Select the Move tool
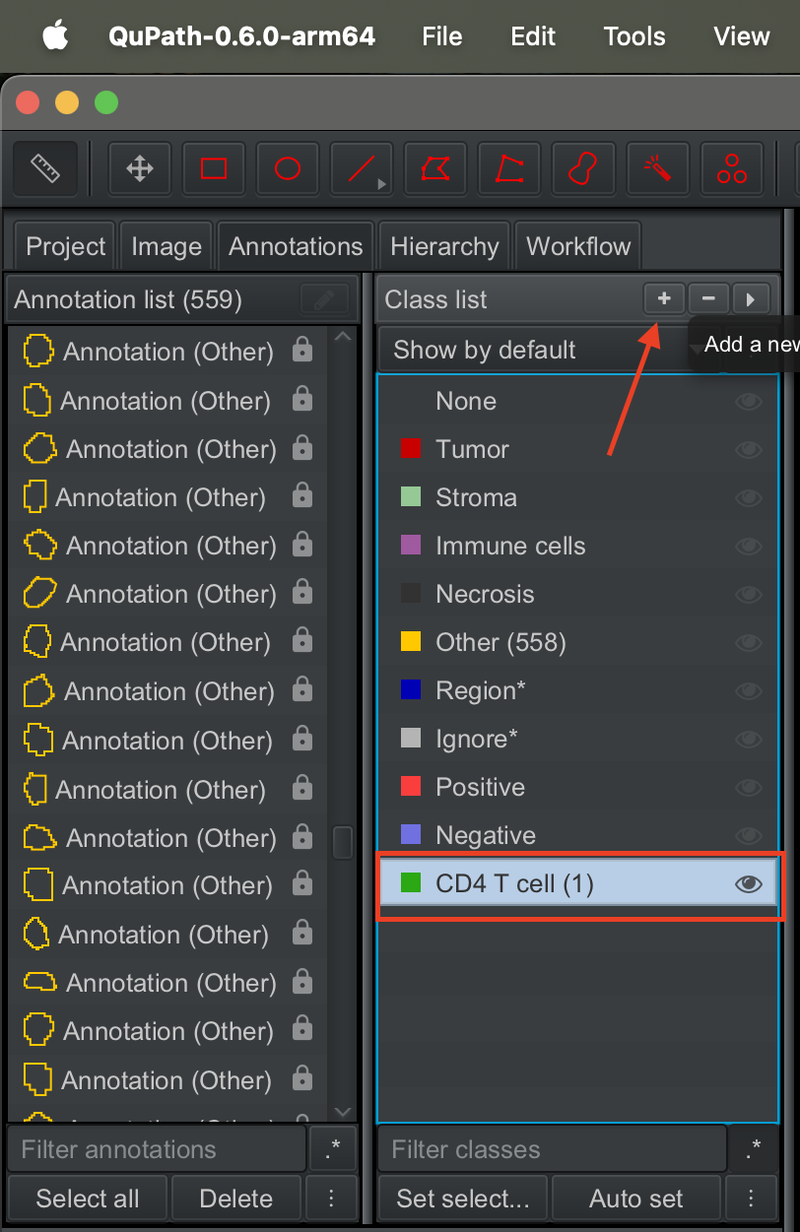 (x=140, y=168)
